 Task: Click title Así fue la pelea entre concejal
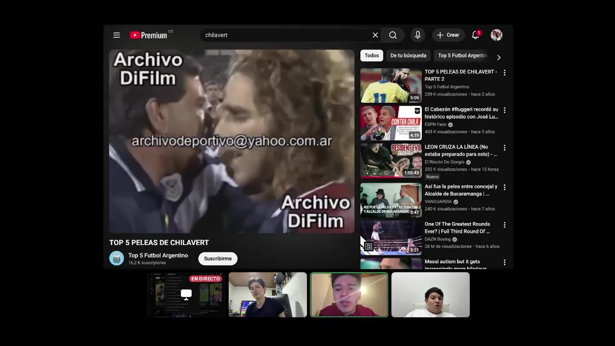tap(461, 190)
